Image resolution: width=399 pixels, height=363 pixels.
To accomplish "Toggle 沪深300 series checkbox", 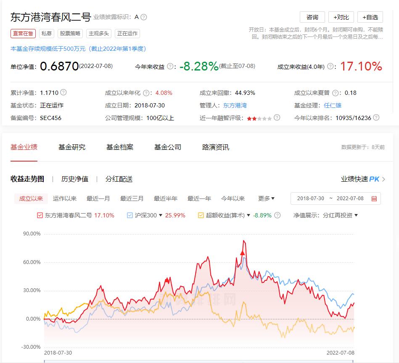I will [130, 215].
